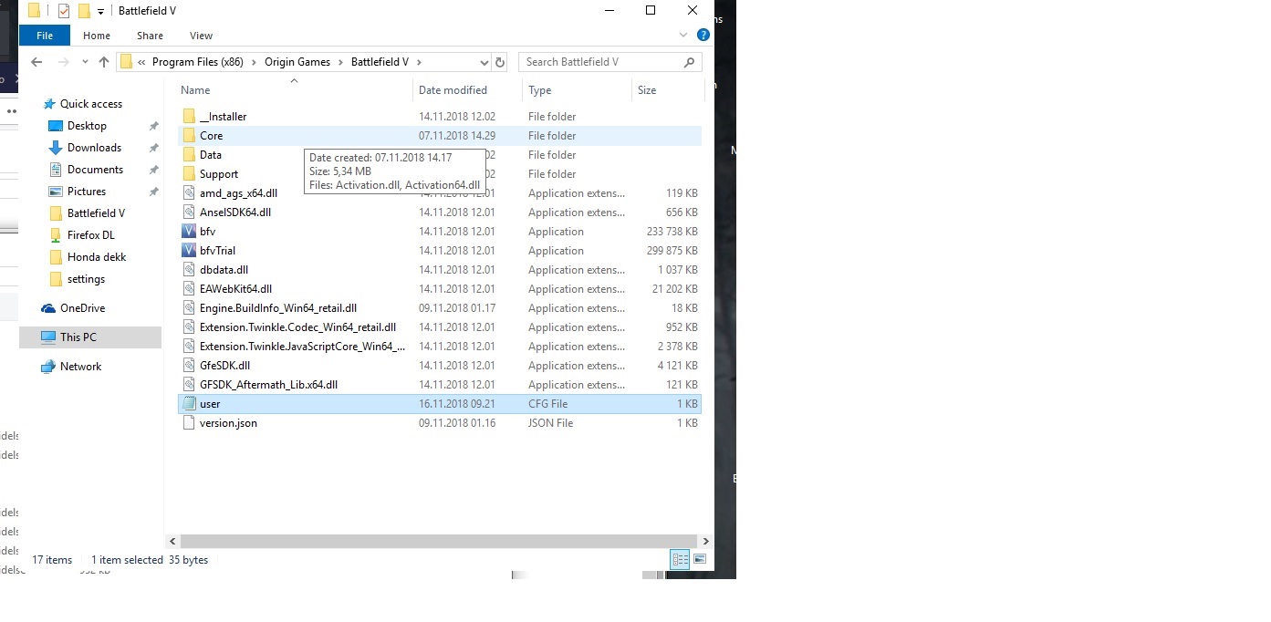
Task: Switch to the View ribbon tab
Action: pos(201,36)
